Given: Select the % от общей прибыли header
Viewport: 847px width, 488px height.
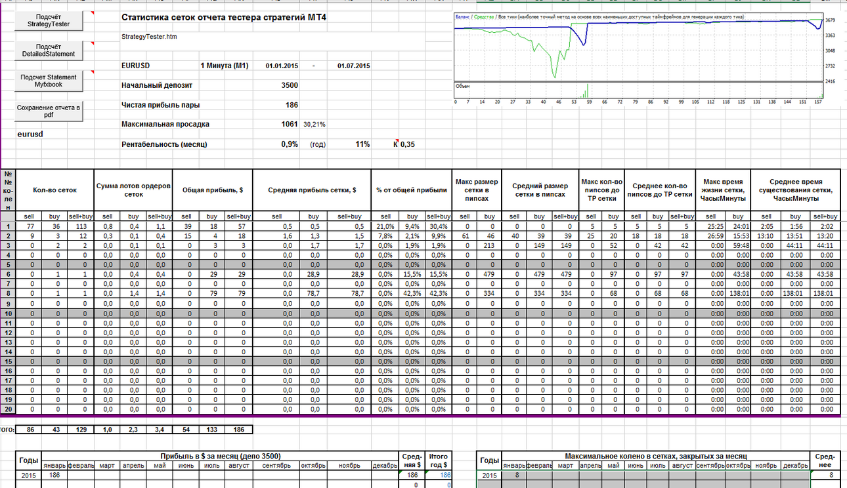Looking at the screenshot, I should click(410, 190).
